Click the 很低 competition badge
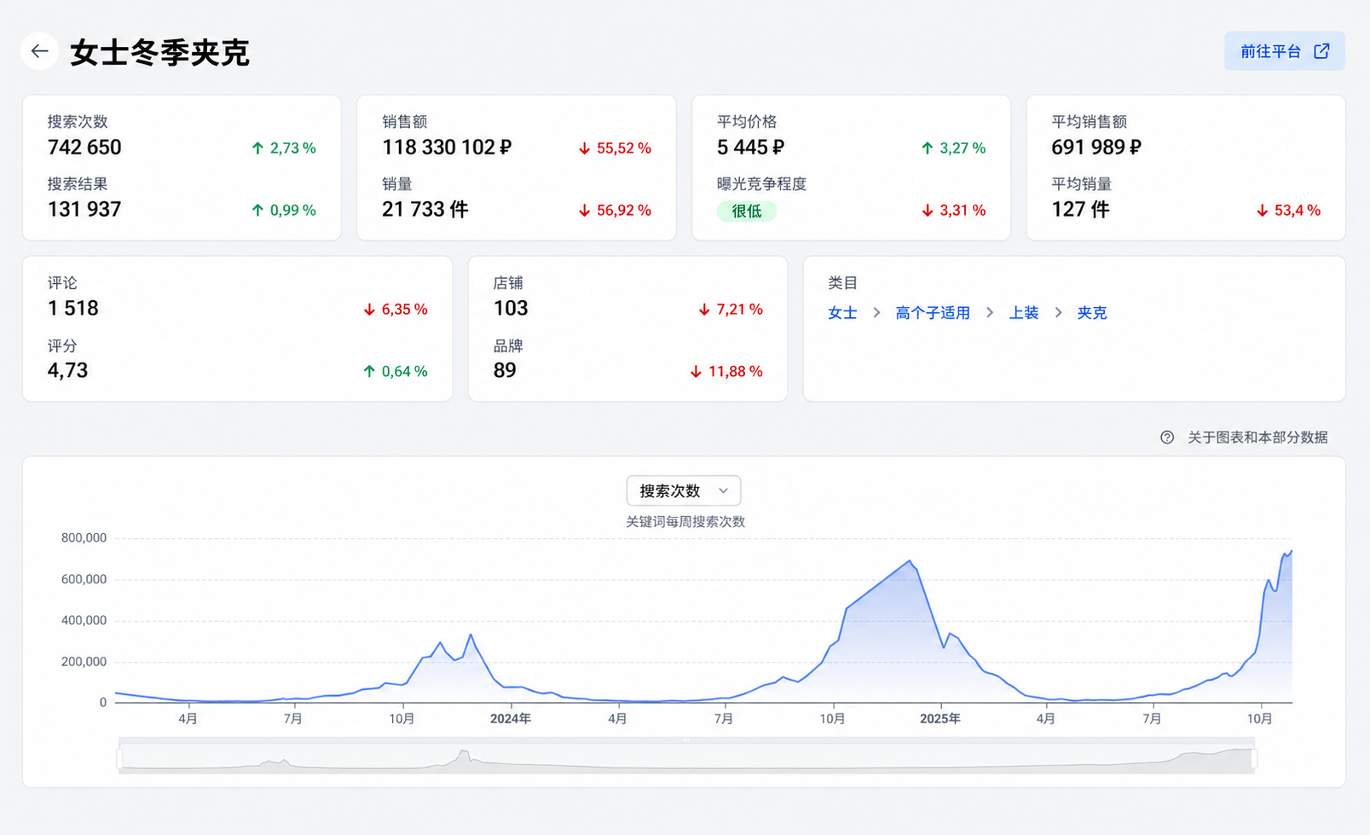Screen dimensions: 1370x835 (x=746, y=212)
